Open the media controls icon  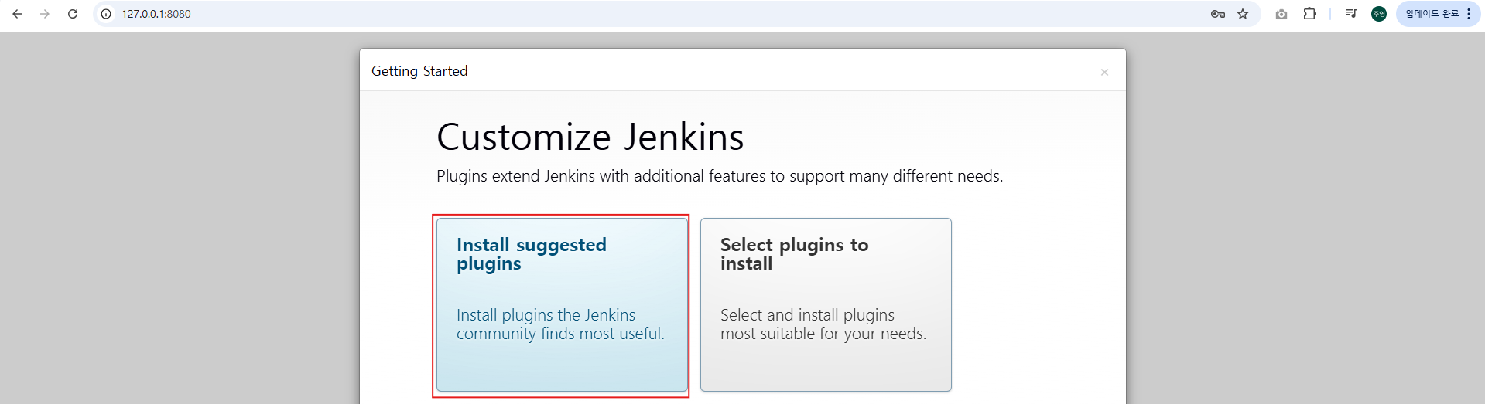point(1351,14)
